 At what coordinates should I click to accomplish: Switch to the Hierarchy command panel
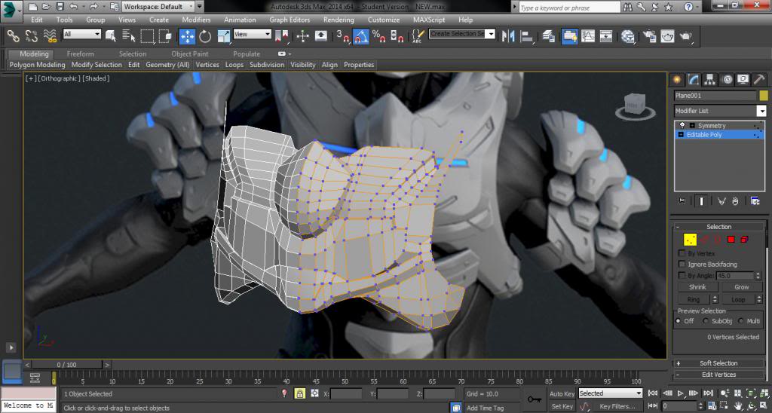coord(709,80)
